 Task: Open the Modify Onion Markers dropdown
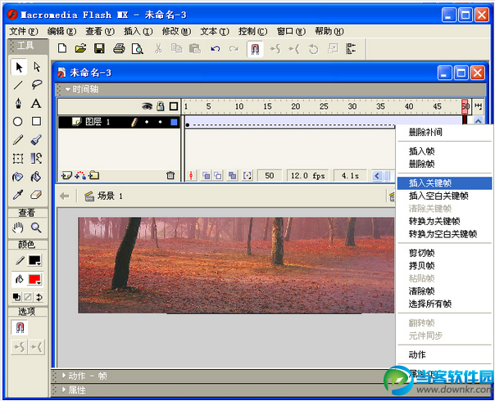click(247, 176)
